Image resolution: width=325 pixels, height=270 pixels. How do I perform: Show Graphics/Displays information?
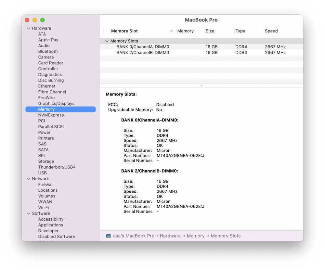(x=56, y=104)
